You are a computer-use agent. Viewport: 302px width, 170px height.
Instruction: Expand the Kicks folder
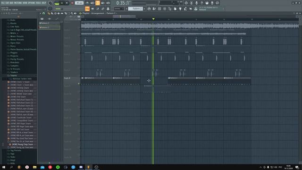[x=13, y=20]
